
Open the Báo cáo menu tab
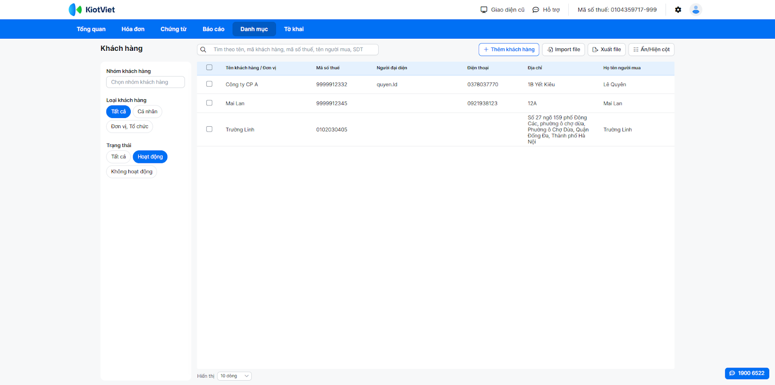[x=213, y=29]
